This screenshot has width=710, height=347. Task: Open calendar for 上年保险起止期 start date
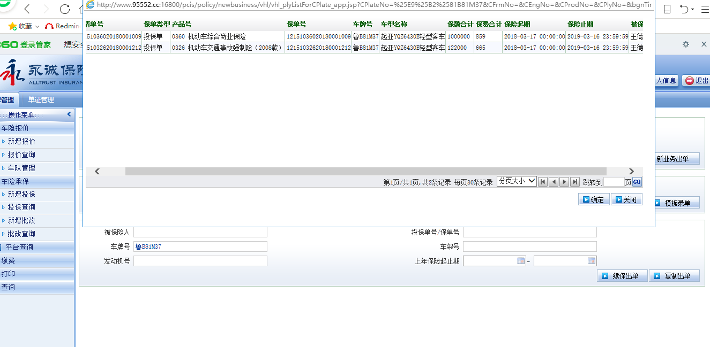click(521, 261)
